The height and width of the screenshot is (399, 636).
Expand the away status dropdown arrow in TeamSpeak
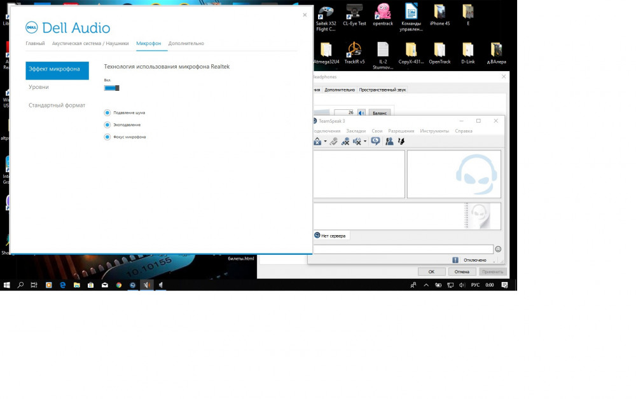click(325, 142)
